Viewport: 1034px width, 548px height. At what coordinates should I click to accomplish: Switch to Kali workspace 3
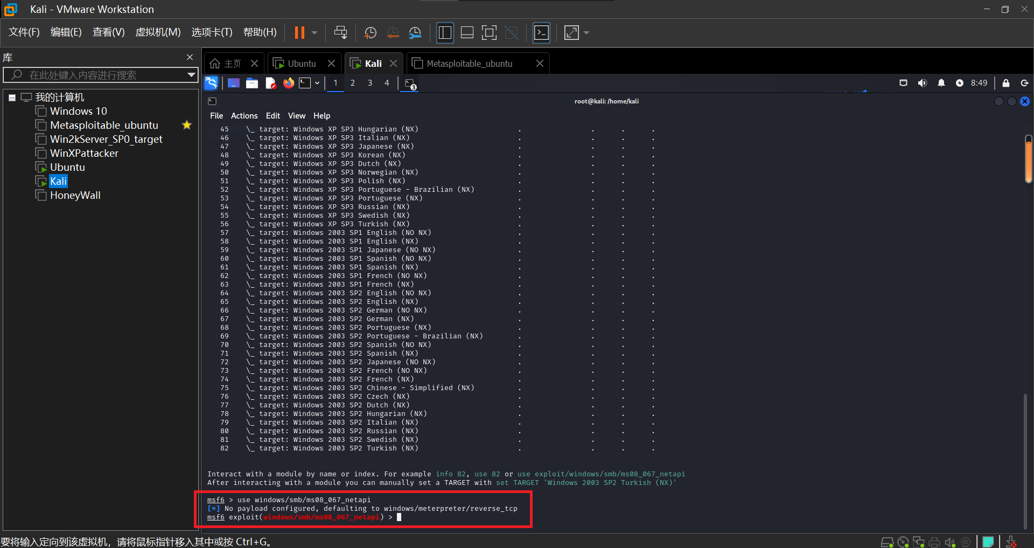[370, 83]
